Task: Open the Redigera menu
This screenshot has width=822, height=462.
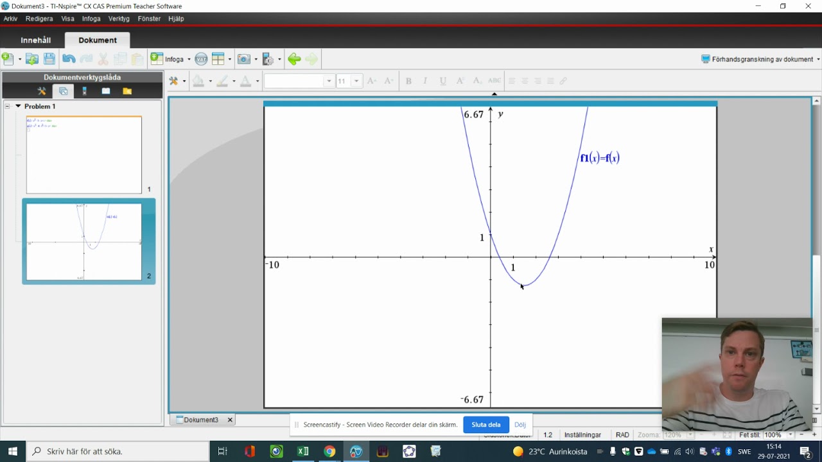Action: pos(39,19)
